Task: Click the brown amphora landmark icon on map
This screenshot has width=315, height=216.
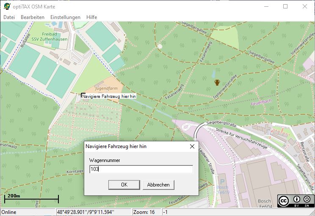Action: coord(217,82)
